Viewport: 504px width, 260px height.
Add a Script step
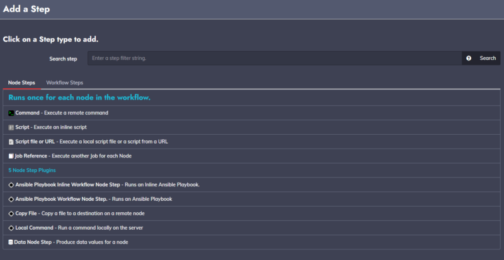(251, 127)
